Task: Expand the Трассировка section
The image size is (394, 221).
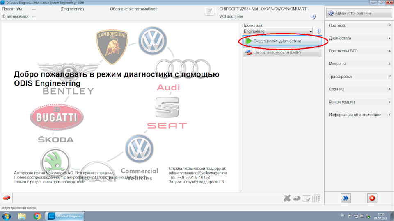Action: [x=360, y=77]
